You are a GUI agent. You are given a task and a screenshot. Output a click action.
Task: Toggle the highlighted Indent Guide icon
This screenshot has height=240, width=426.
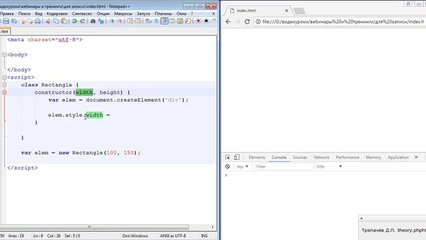coord(164,21)
